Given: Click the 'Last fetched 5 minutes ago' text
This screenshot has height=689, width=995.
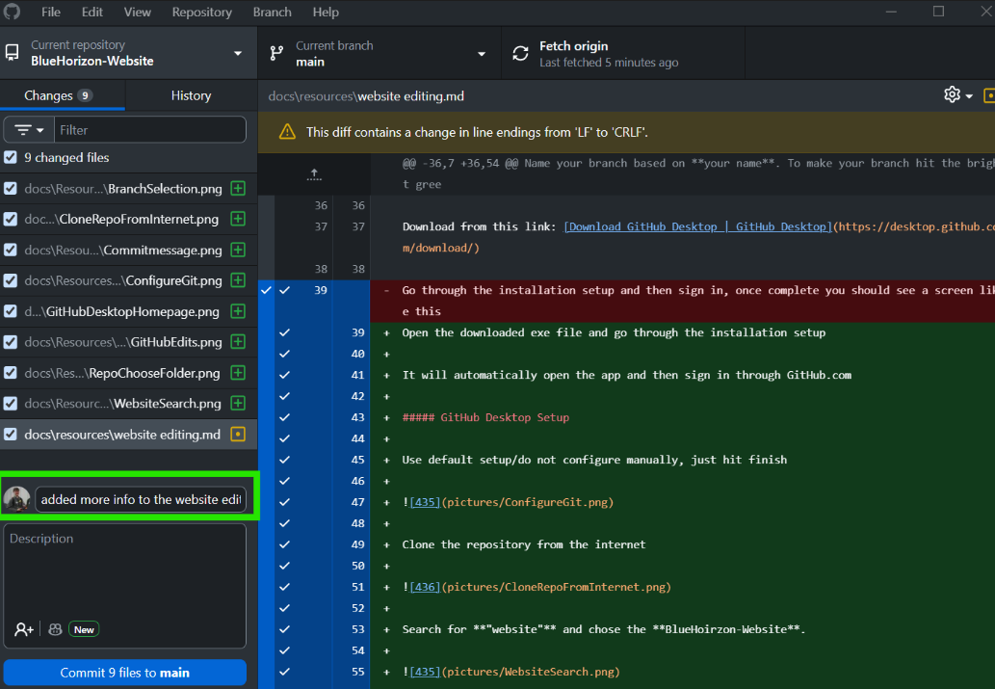Looking at the screenshot, I should (x=609, y=63).
